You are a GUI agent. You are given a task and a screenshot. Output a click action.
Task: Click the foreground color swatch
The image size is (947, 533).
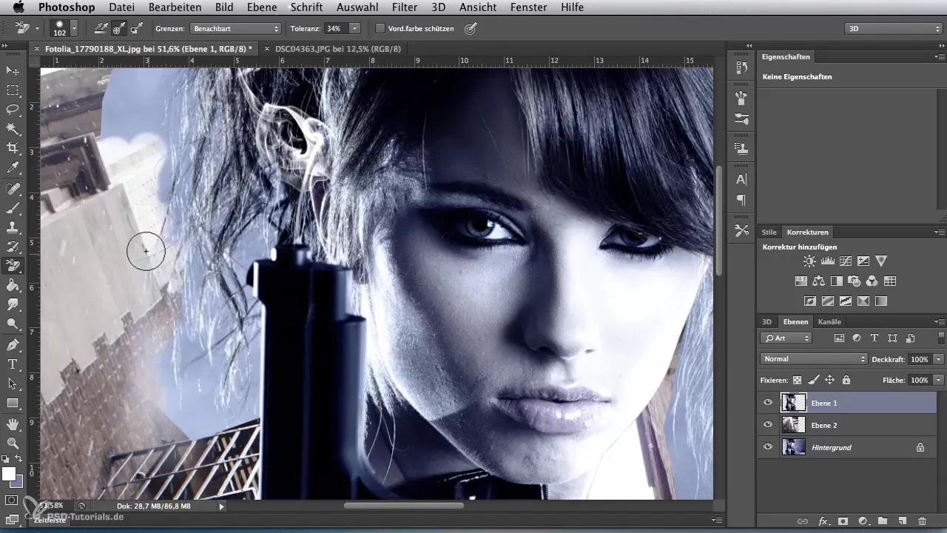tap(9, 474)
